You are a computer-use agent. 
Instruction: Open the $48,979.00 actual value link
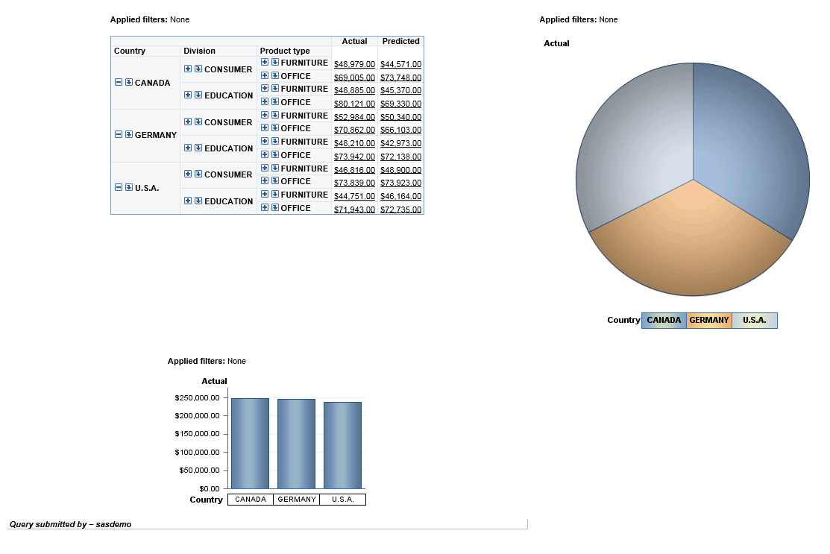tap(354, 64)
